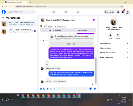Select Barry's 'Yes' message bubble

(47, 64)
